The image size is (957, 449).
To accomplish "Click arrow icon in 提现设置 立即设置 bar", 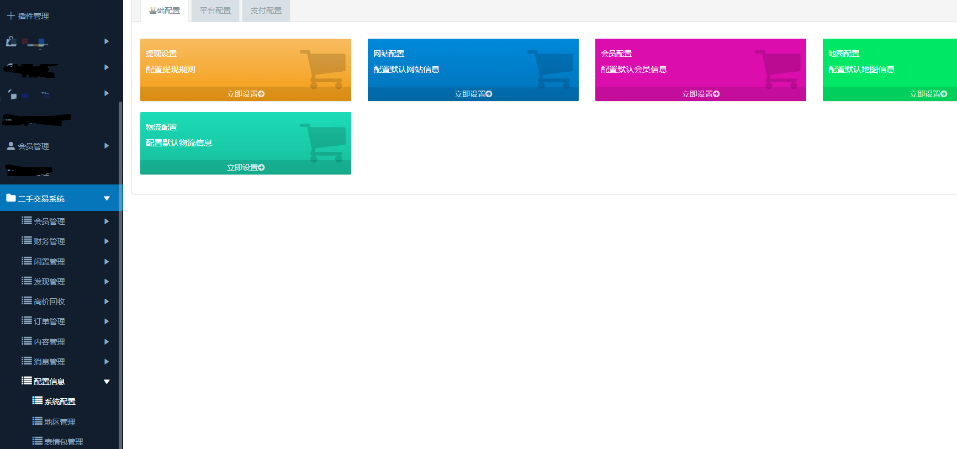I will pyautogui.click(x=261, y=94).
